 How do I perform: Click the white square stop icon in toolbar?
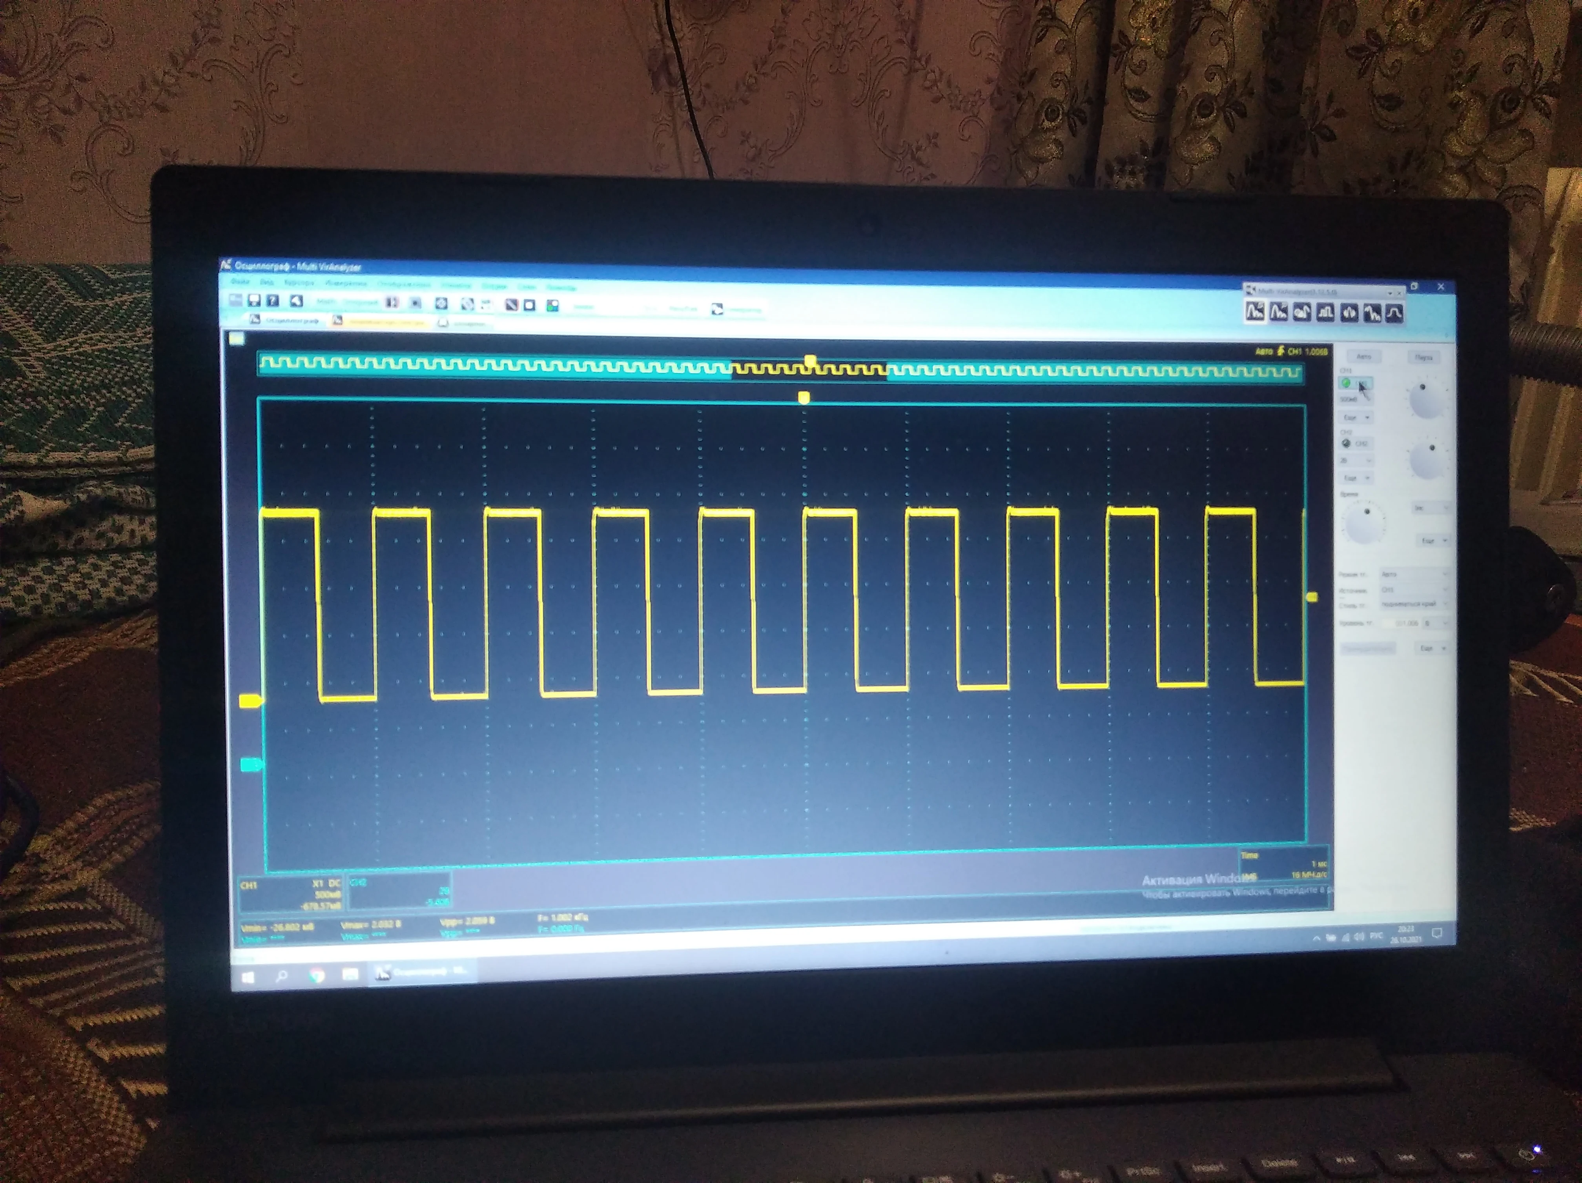pos(530,305)
